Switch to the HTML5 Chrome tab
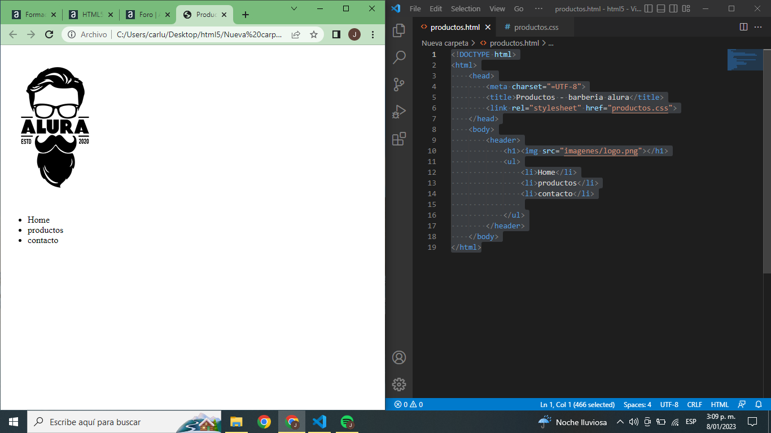This screenshot has width=771, height=433. (x=91, y=15)
